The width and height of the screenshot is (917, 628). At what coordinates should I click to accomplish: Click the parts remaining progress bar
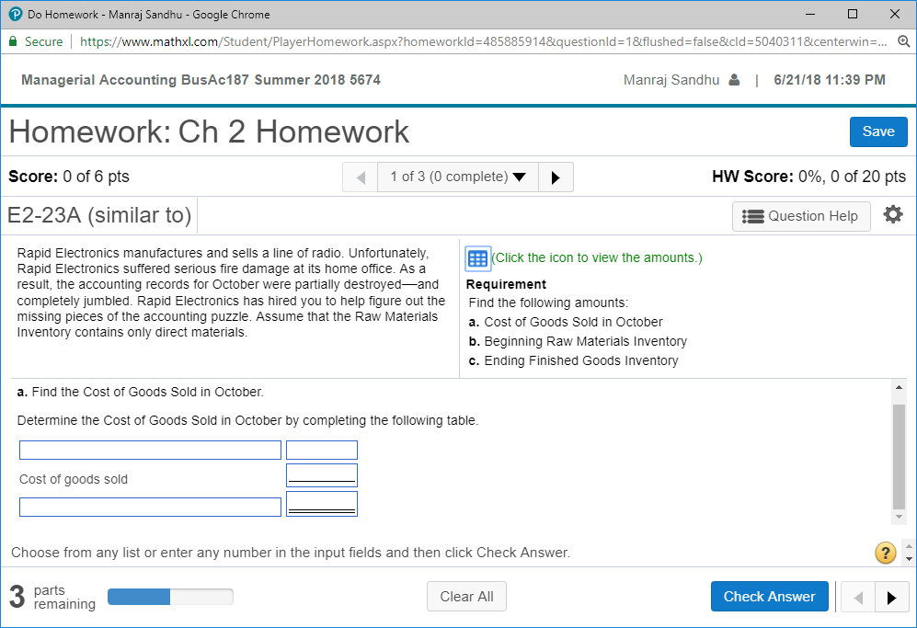(x=169, y=596)
